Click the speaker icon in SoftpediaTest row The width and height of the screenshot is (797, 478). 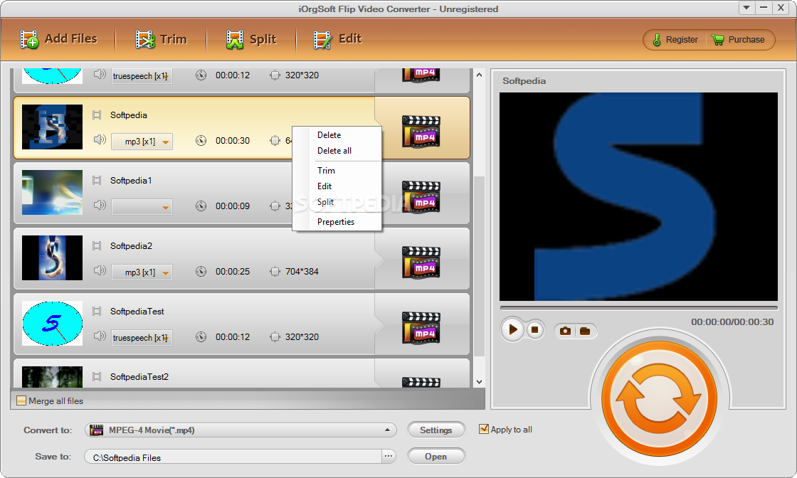(x=100, y=336)
